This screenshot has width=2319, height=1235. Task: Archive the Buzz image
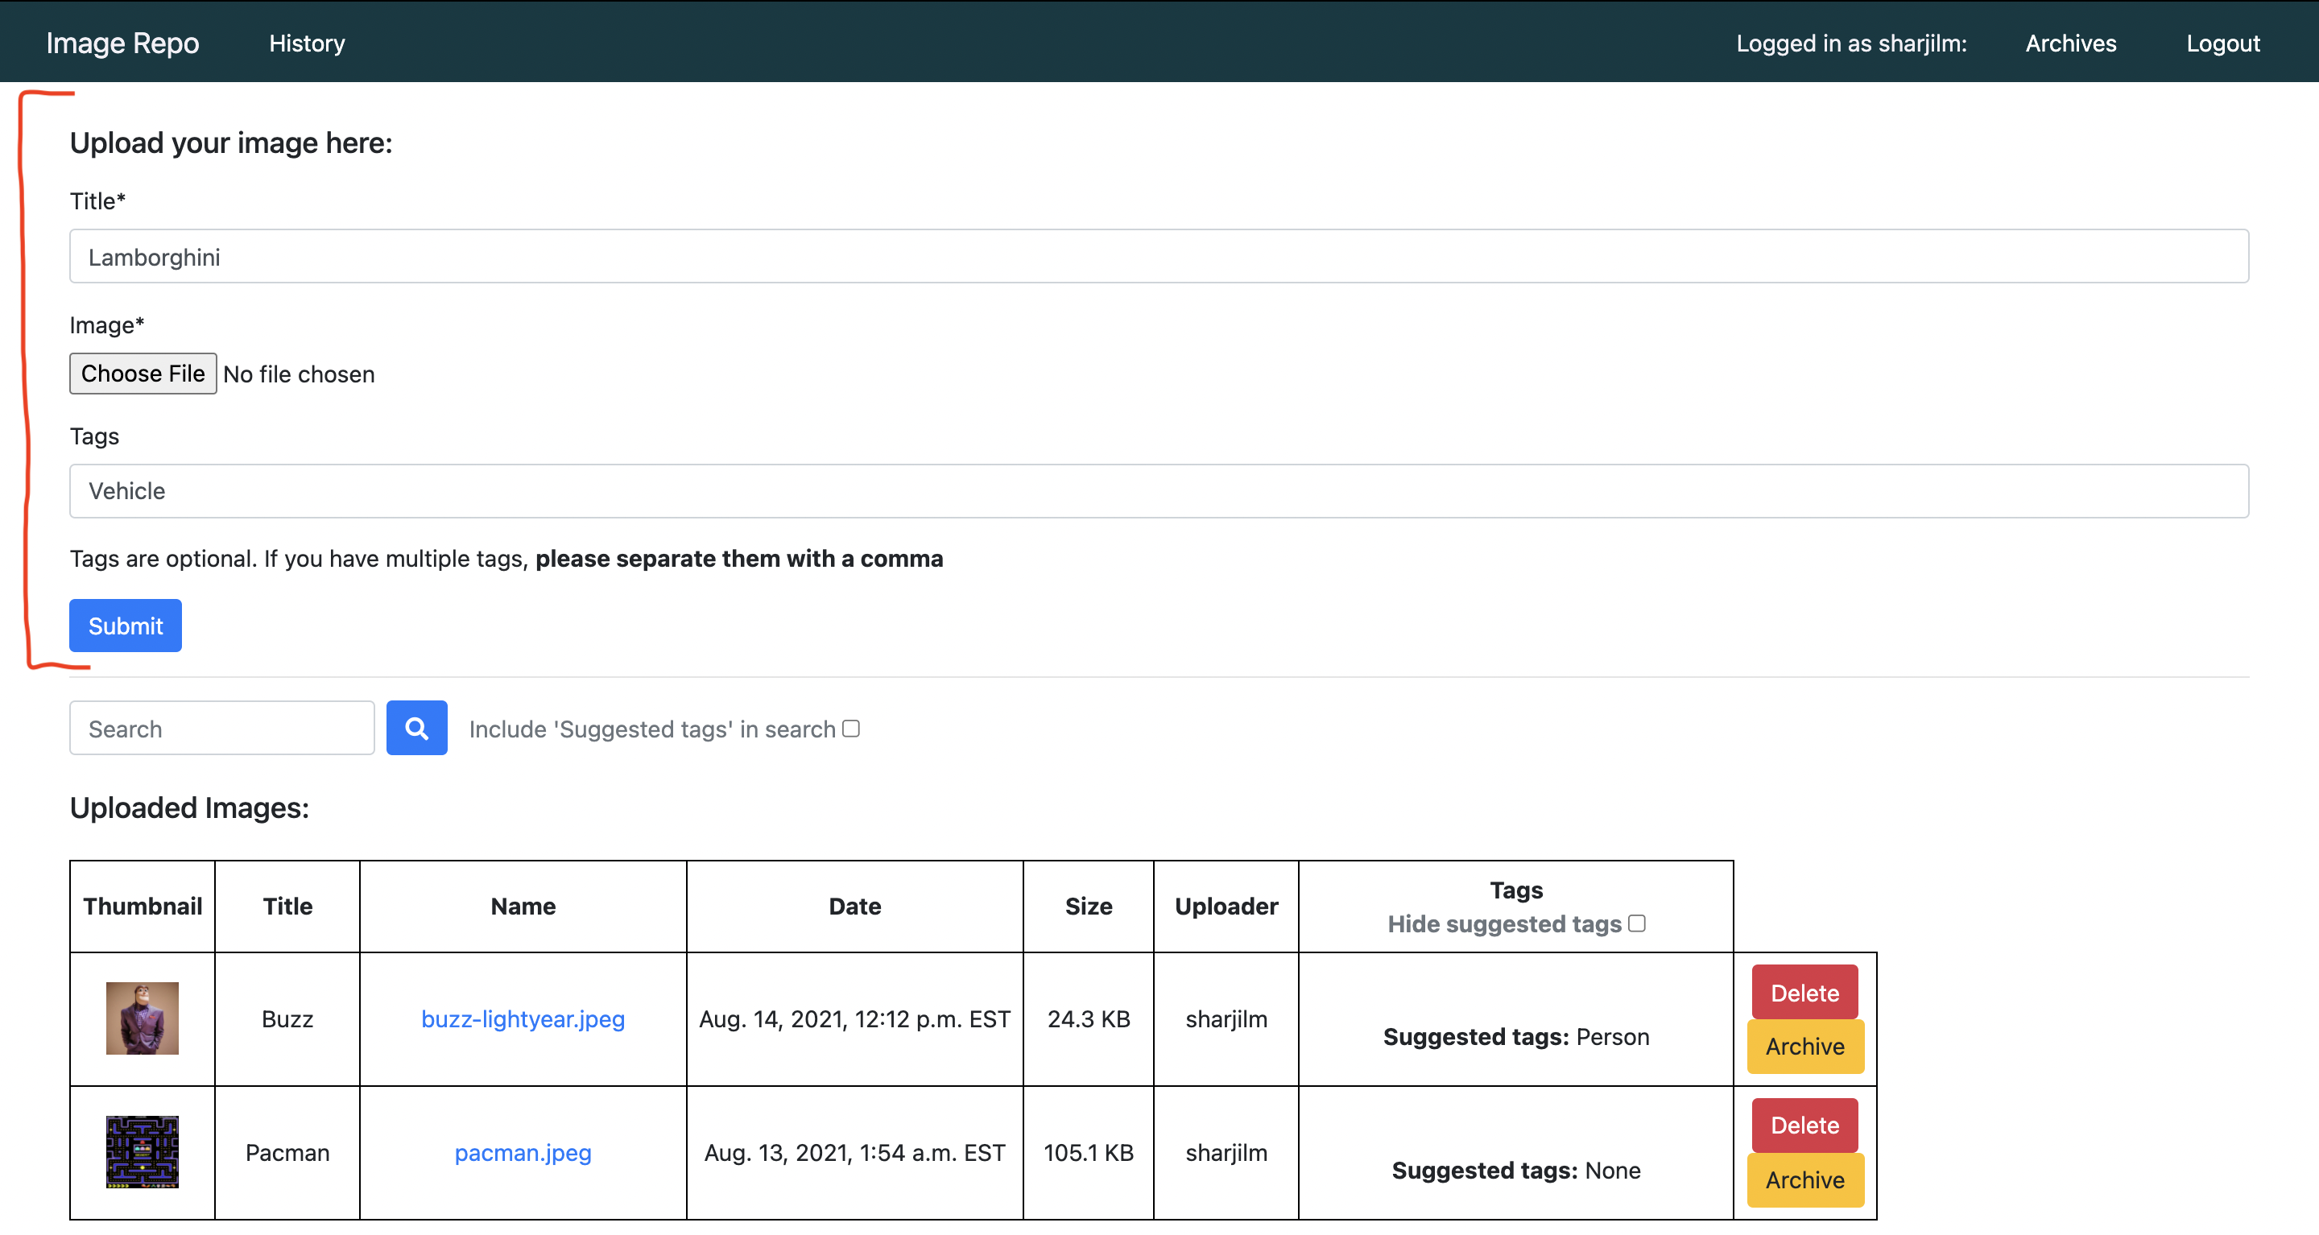(1804, 1046)
